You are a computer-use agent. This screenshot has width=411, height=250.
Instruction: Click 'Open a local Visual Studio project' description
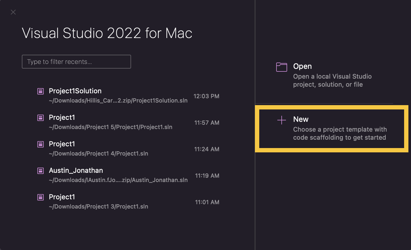click(x=332, y=80)
